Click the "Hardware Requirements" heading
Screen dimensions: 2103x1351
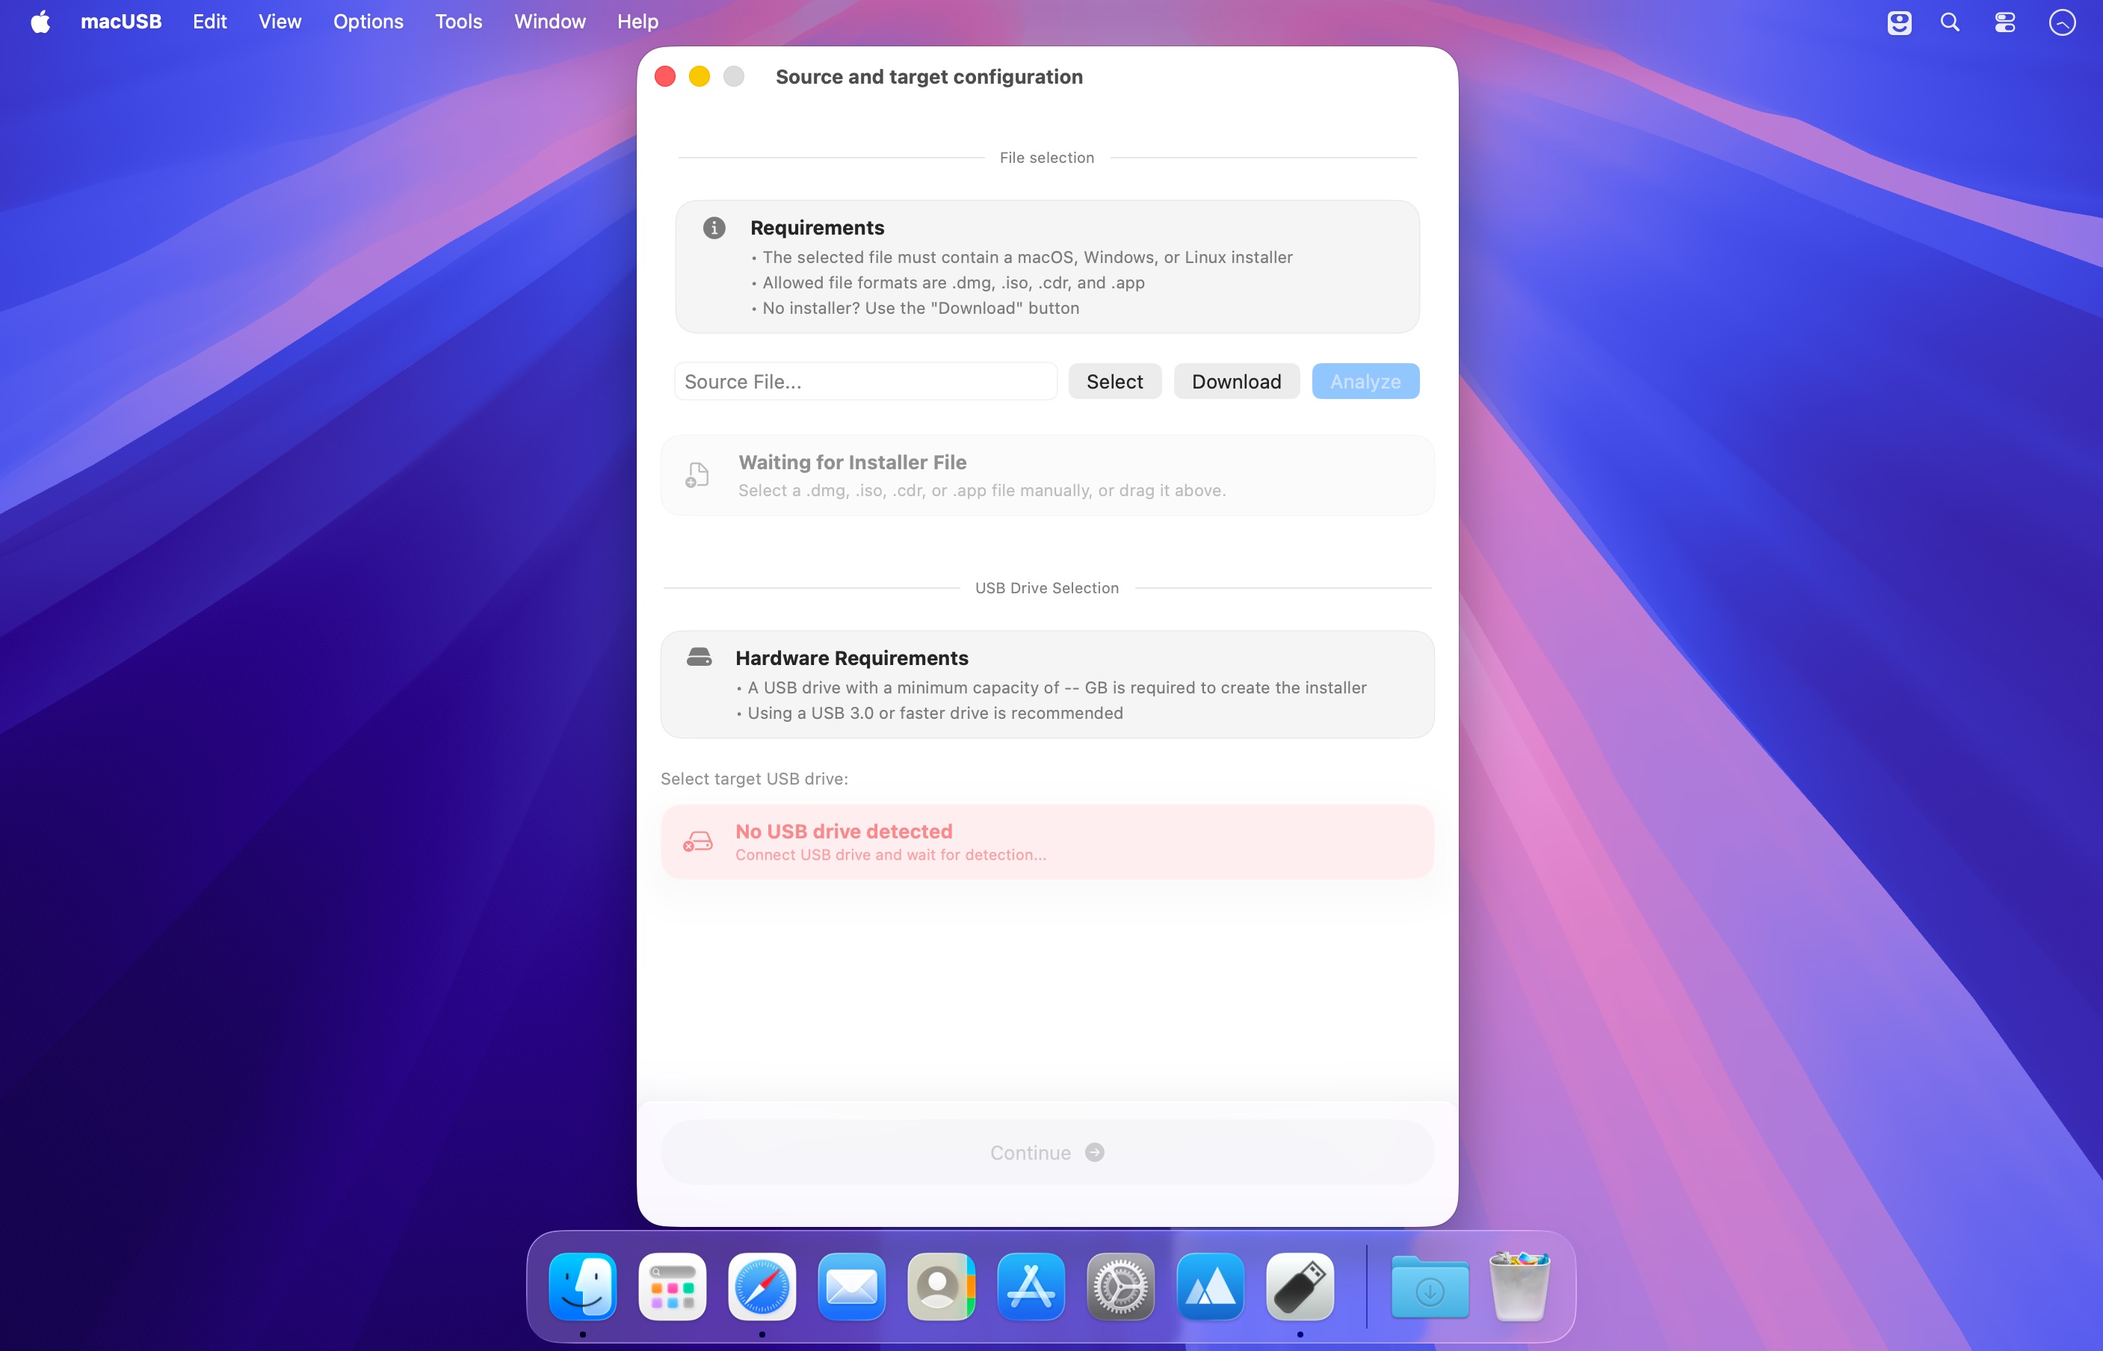point(852,658)
